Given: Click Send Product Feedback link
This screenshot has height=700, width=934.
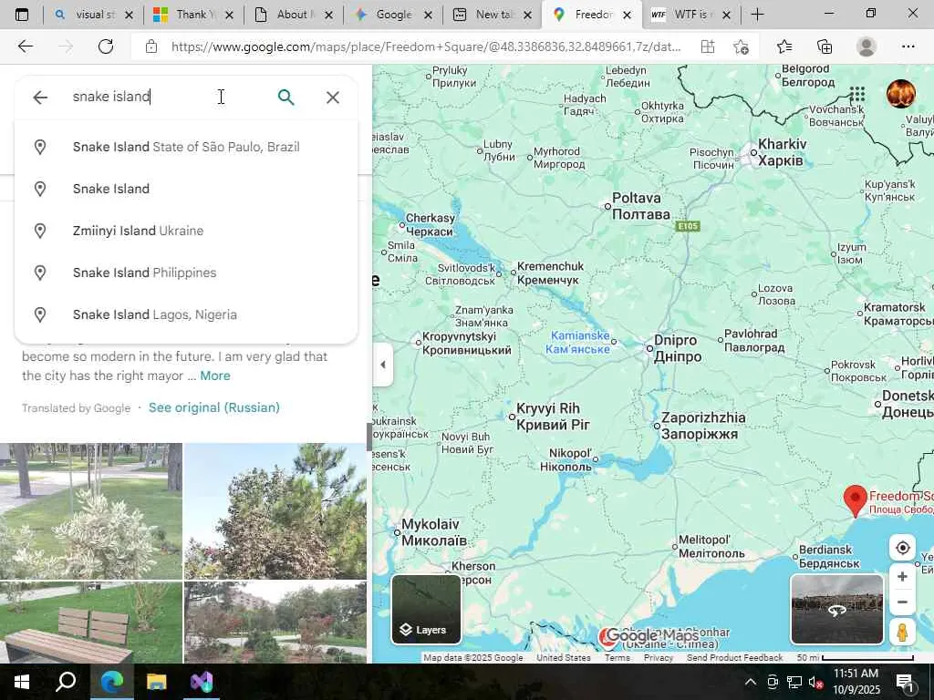Looking at the screenshot, I should pyautogui.click(x=734, y=658).
